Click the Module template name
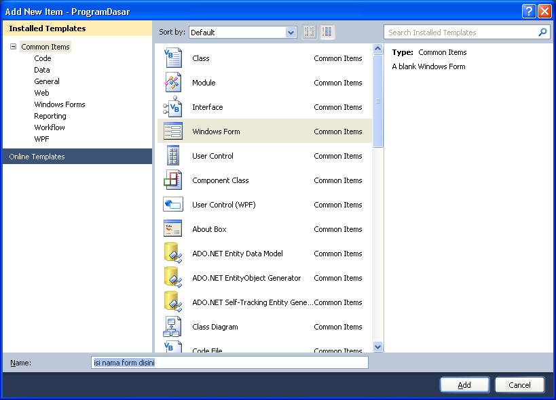 [204, 83]
